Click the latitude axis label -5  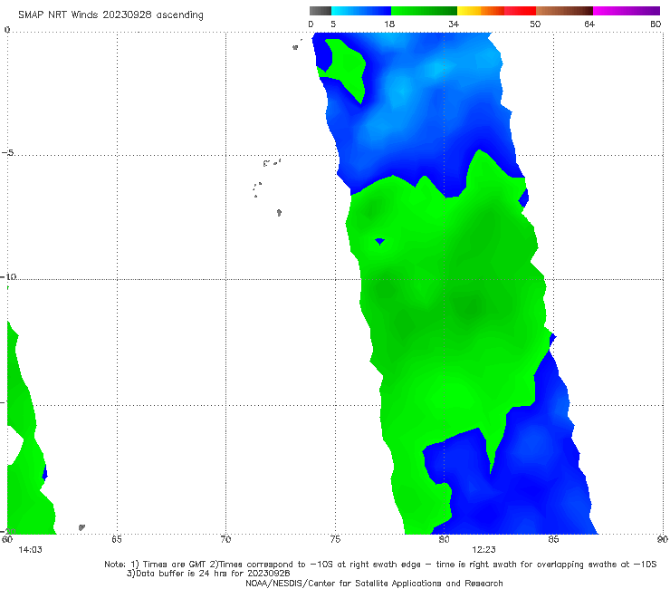[7, 153]
